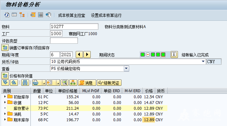Open the layout options dropdown arrow
227x126 pixels.
point(58,83)
